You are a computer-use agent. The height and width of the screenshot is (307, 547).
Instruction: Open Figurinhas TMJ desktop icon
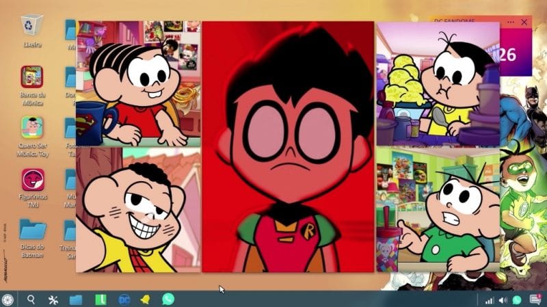click(x=31, y=180)
